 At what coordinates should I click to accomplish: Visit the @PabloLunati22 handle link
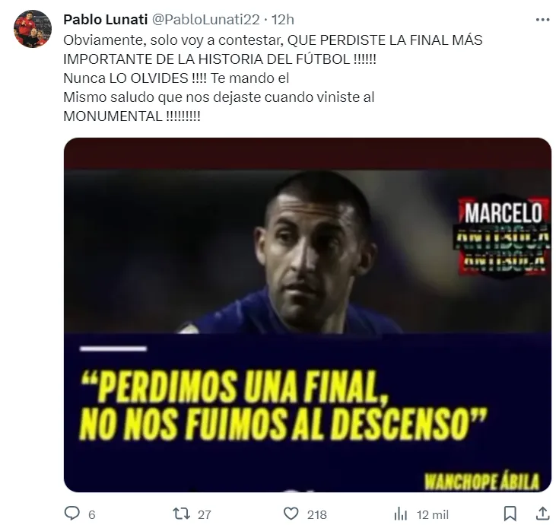[x=205, y=20]
